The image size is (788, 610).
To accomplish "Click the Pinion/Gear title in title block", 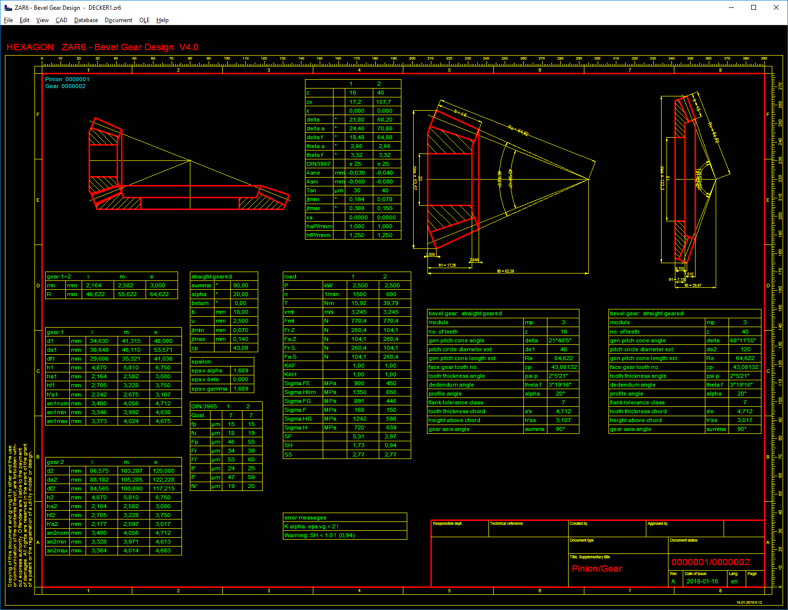I will (x=597, y=569).
